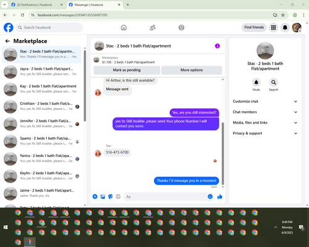The width and height of the screenshot is (309, 247).
Task: Expand Chat members section
Action: tap(265, 112)
